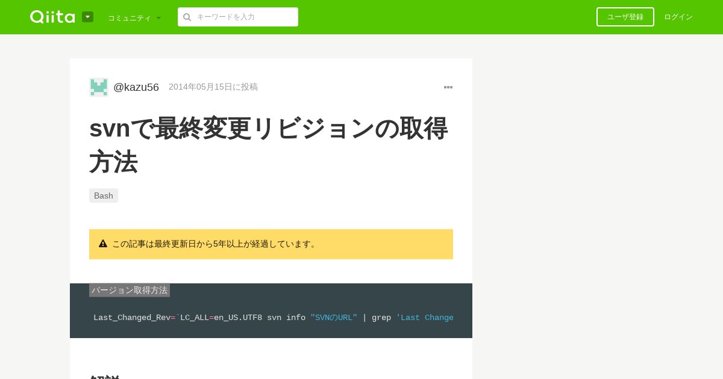Focus the キーワードを入力 search field
Image resolution: width=723 pixels, height=379 pixels.
tap(238, 17)
